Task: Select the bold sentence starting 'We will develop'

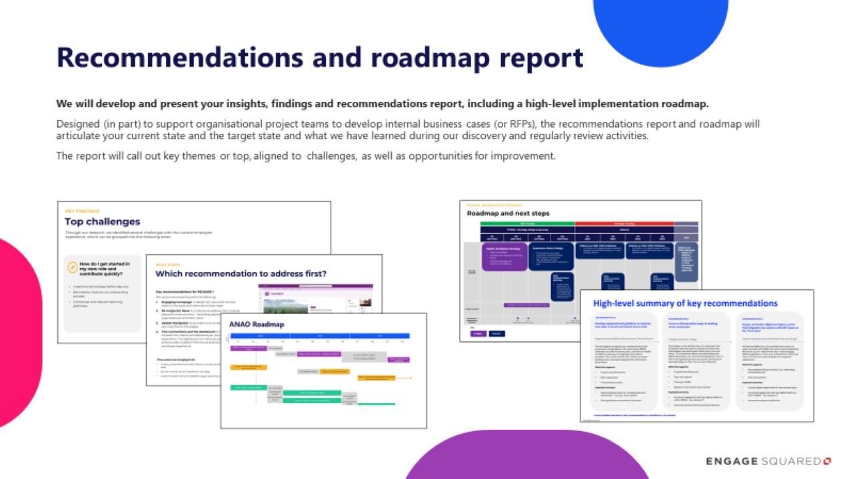Action: point(383,104)
